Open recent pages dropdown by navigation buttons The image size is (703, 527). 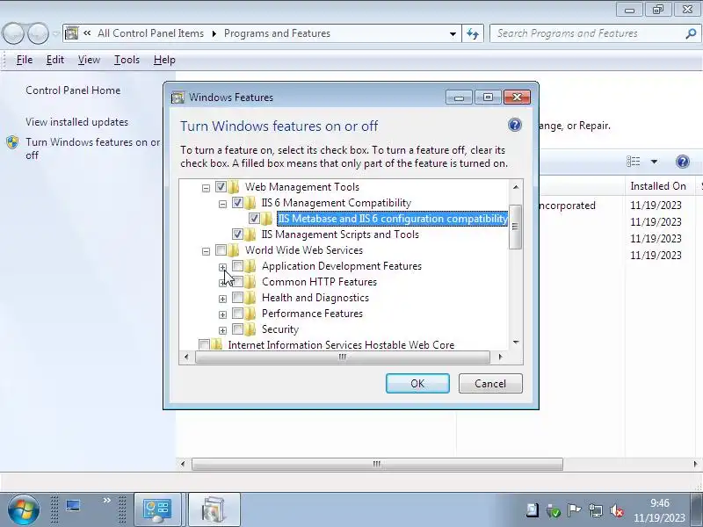point(55,33)
